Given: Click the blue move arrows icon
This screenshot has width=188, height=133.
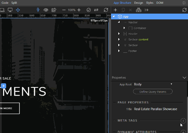Looking at the screenshot, I should [x=18, y=10].
